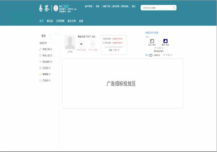This screenshot has height=152, width=217.
Task: Click the round user avatar in the header
Action: 56,8
